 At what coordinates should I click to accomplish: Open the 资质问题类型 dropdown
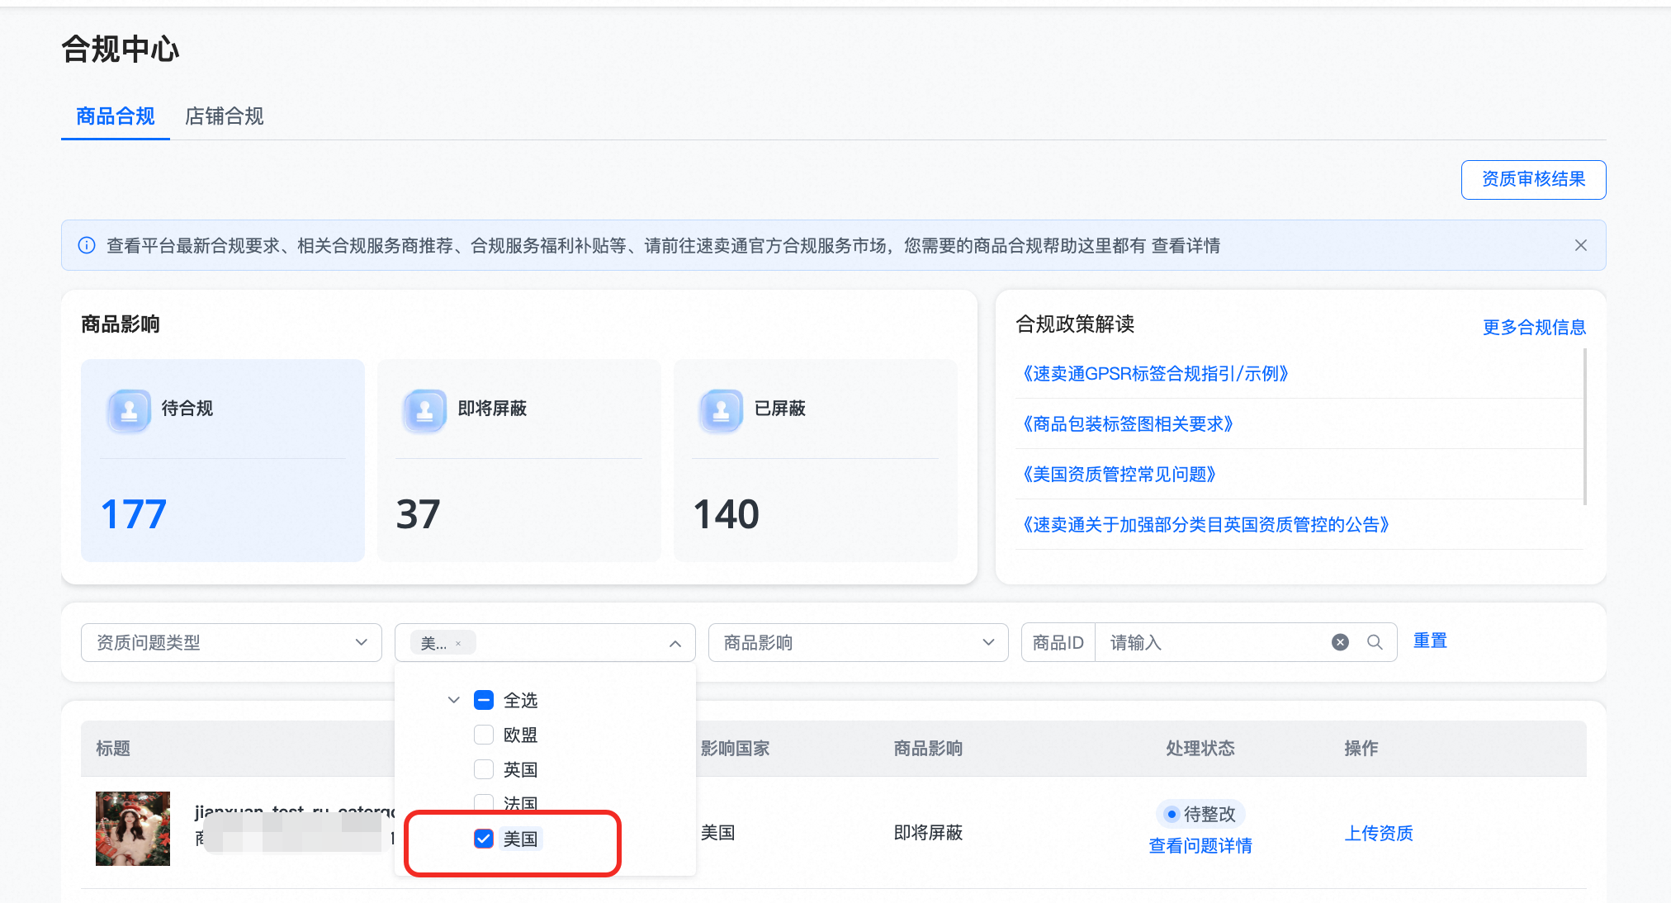(231, 642)
